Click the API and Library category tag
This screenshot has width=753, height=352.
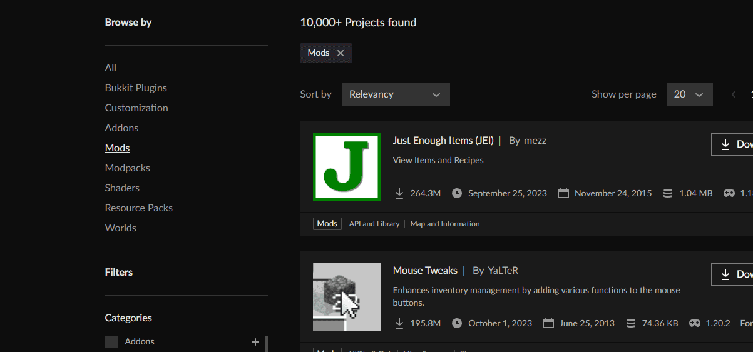374,224
